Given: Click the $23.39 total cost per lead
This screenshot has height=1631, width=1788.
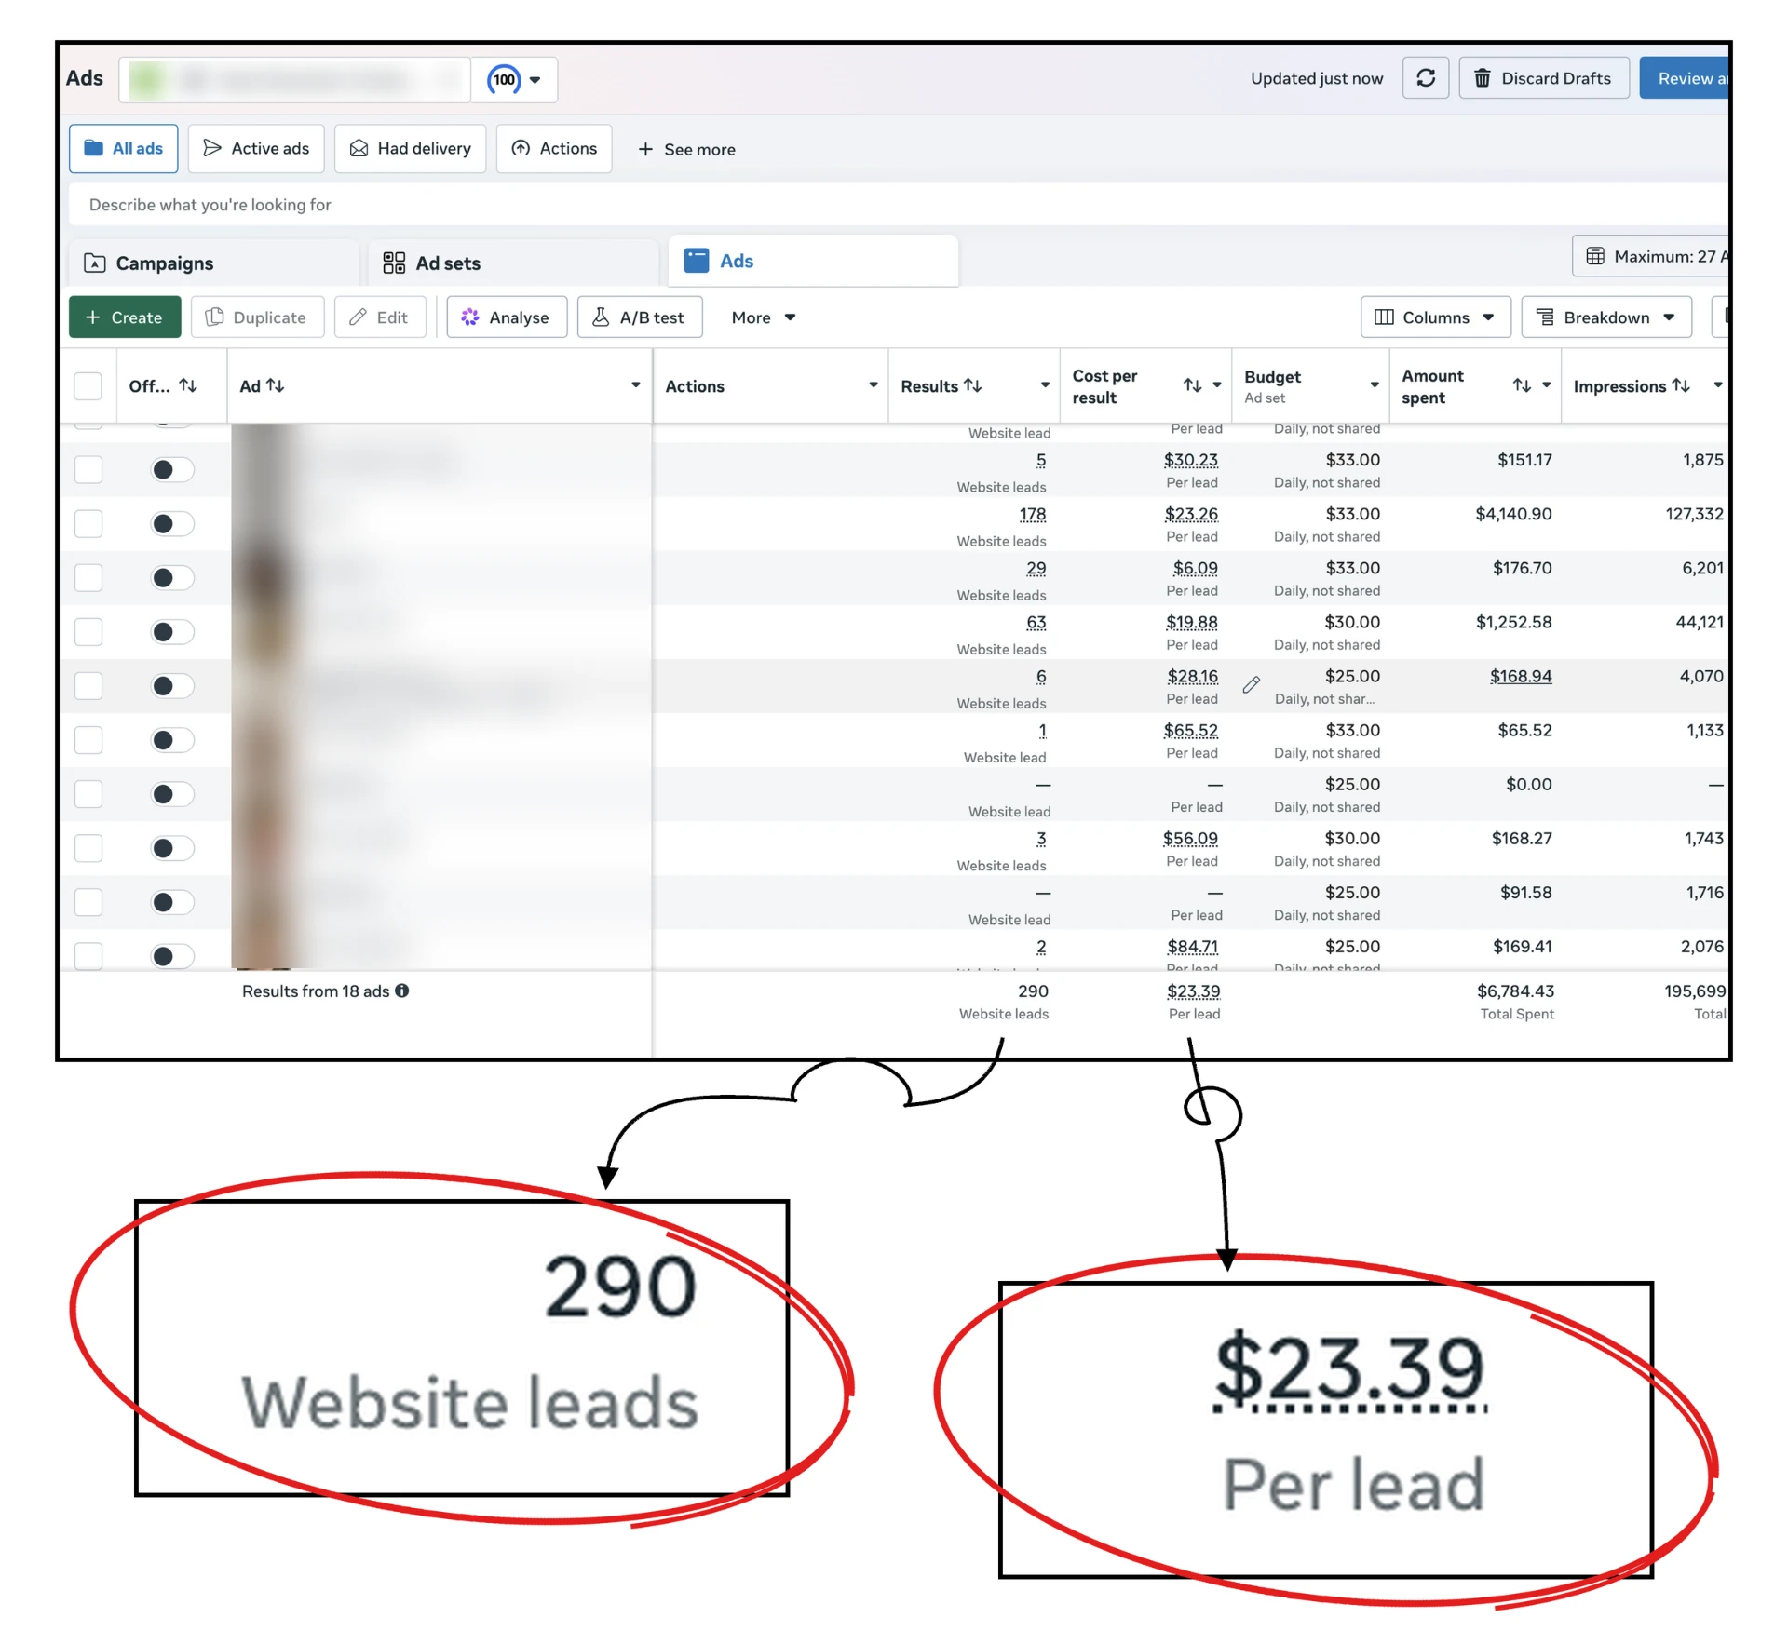Looking at the screenshot, I should pos(1194,991).
